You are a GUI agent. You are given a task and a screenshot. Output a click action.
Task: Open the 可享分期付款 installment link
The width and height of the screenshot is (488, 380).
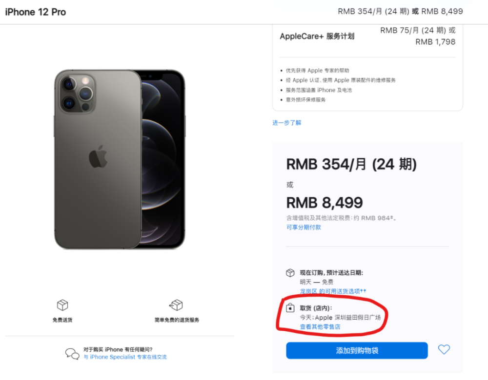pyautogui.click(x=304, y=228)
